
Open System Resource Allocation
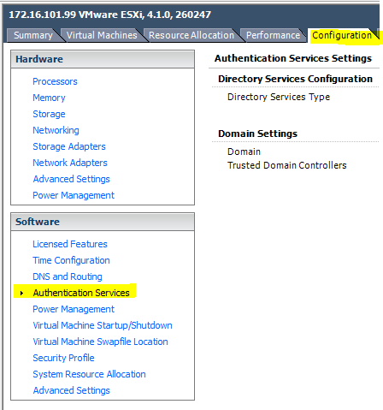coord(89,374)
